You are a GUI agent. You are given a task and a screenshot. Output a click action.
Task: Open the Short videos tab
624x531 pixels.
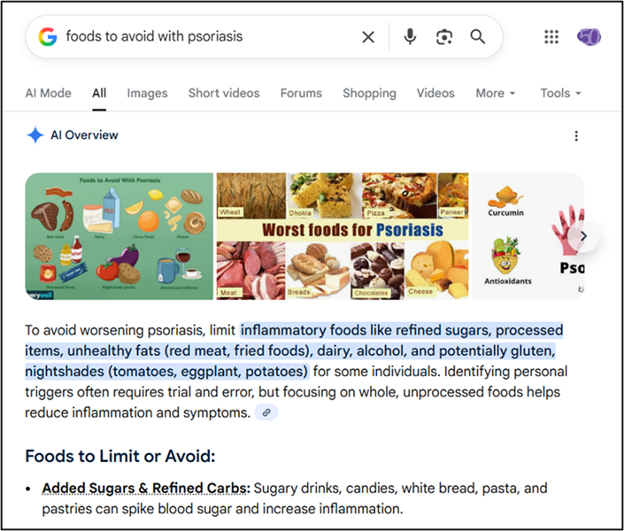point(224,93)
